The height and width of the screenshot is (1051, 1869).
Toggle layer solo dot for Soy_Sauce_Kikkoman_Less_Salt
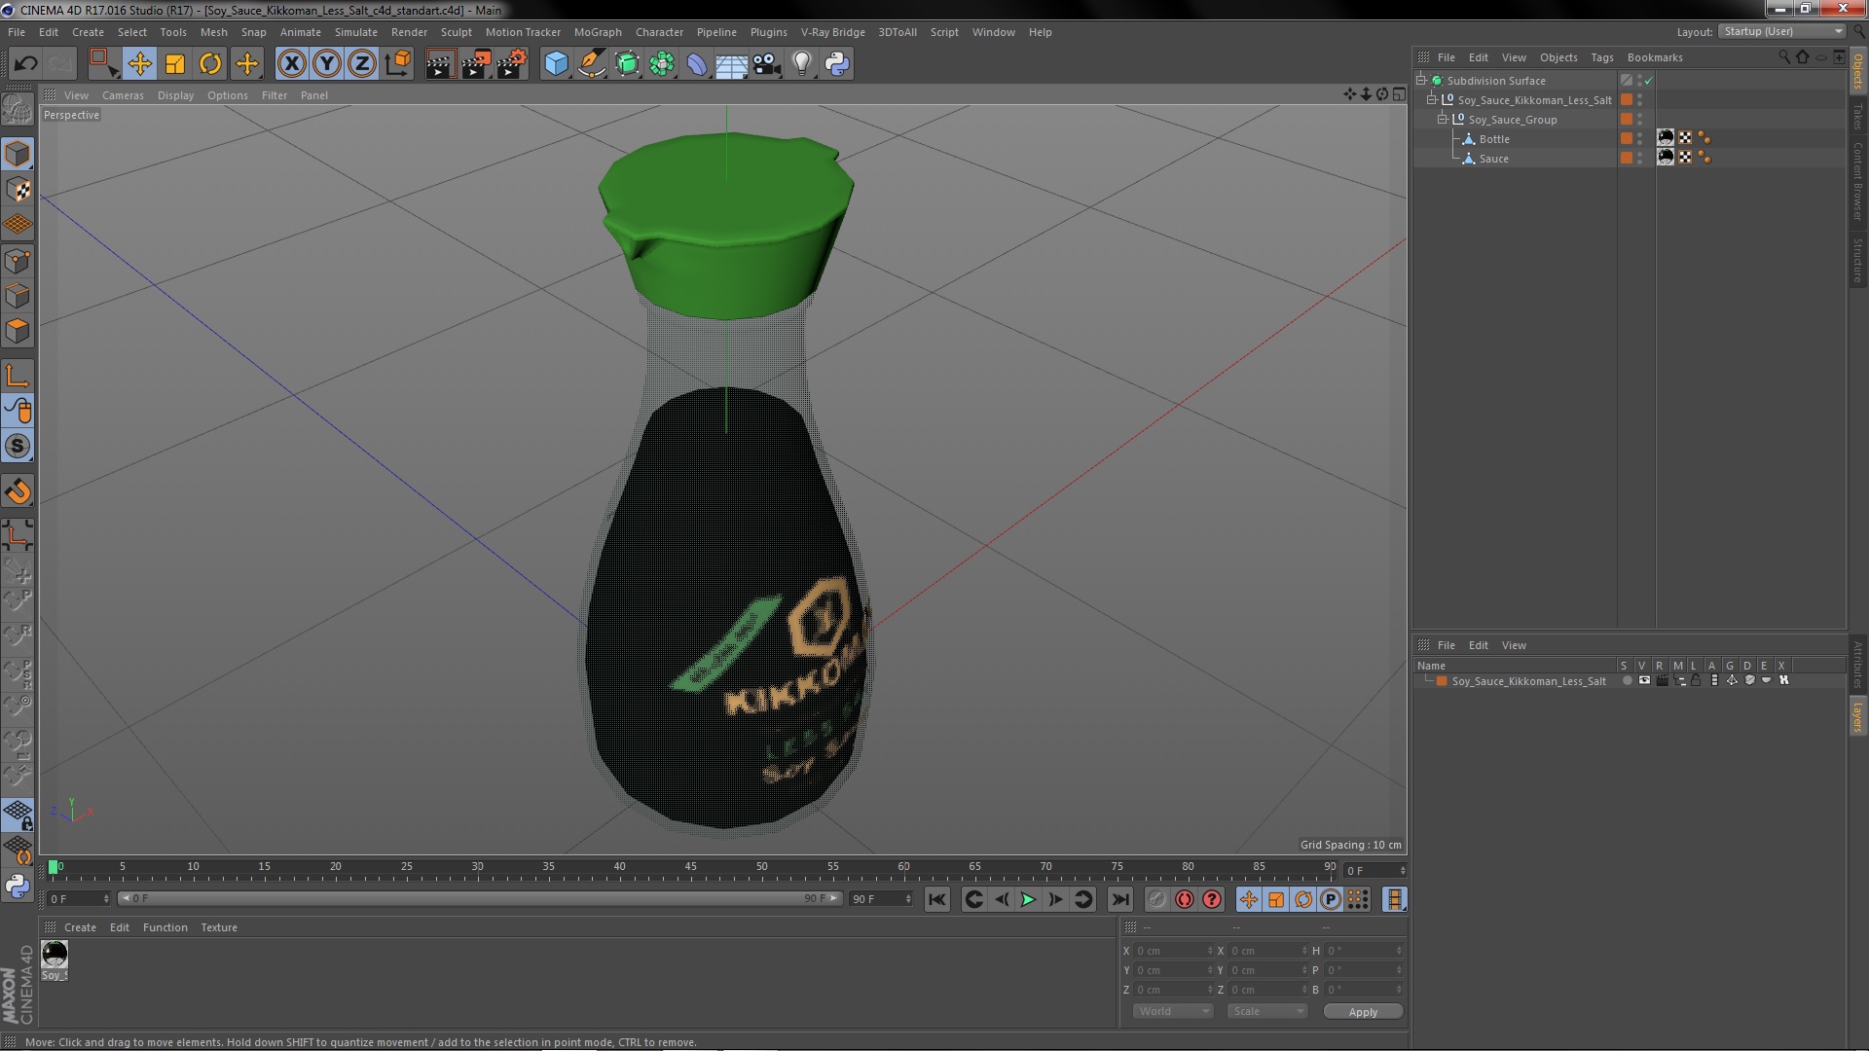pos(1627,680)
